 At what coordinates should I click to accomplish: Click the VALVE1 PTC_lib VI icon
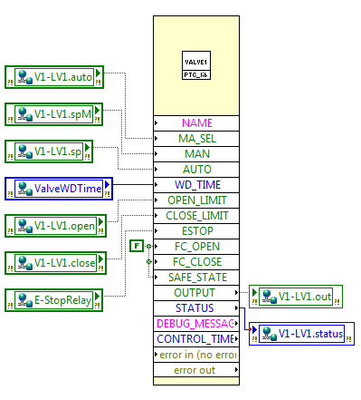(196, 65)
